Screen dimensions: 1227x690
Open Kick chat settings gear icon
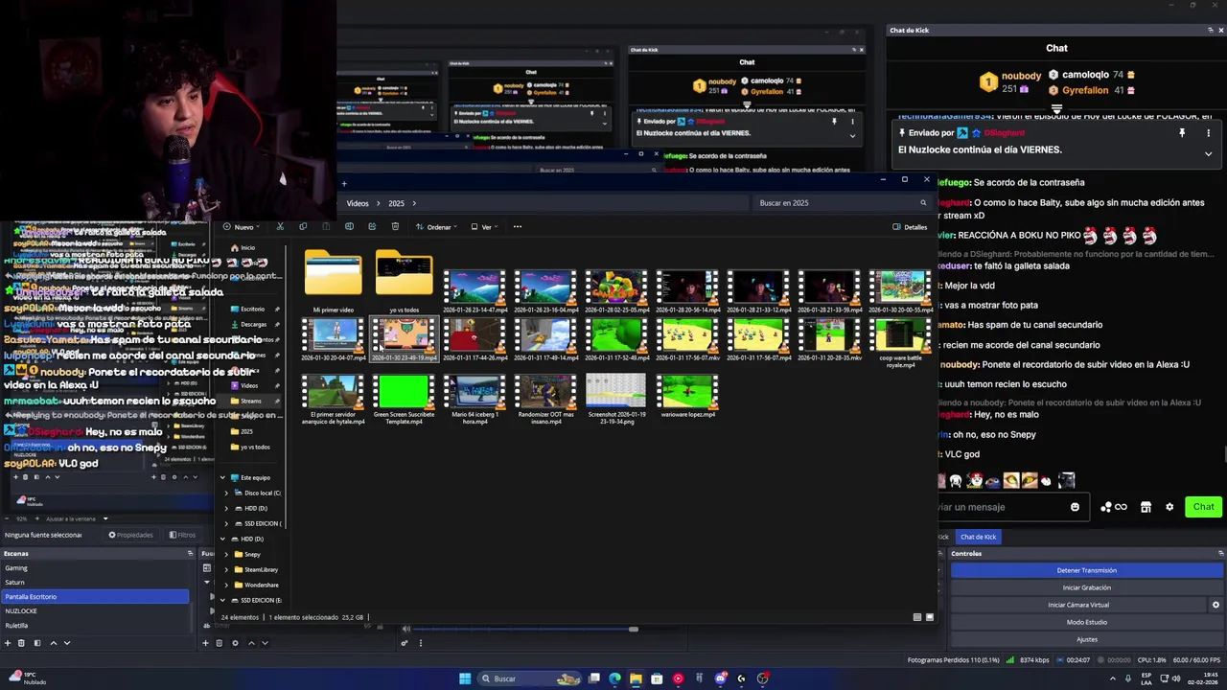pyautogui.click(x=1169, y=507)
